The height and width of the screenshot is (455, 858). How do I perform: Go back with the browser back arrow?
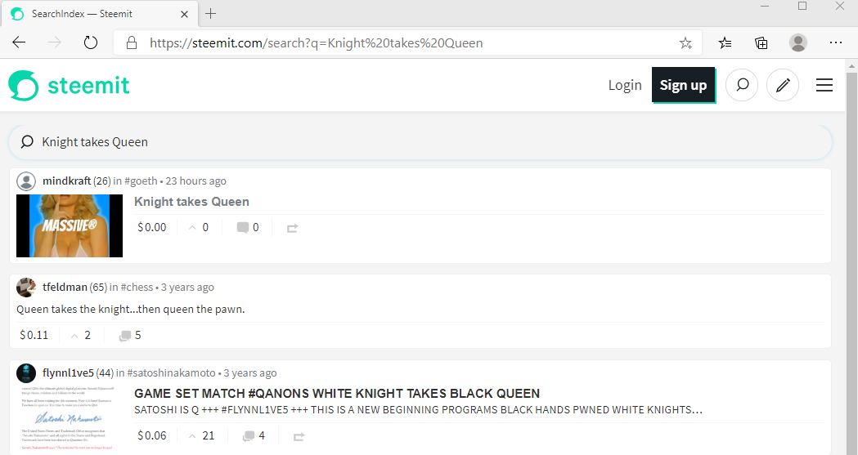point(19,42)
